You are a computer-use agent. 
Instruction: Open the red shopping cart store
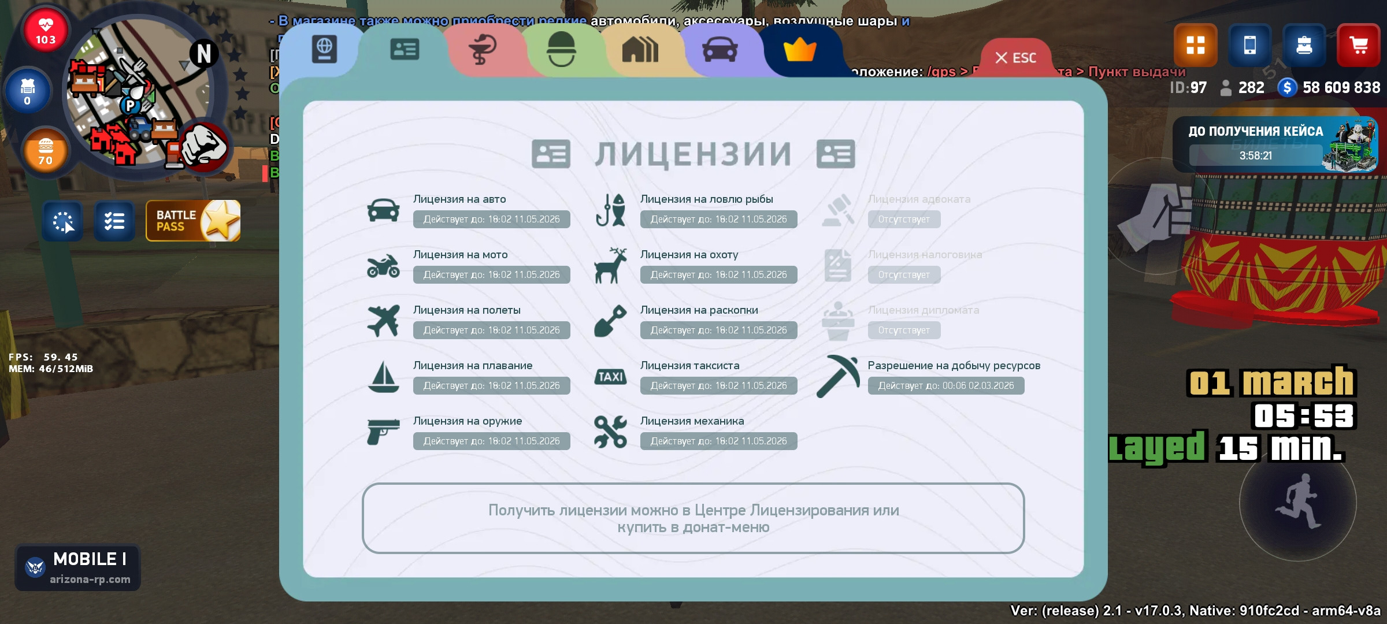(1358, 45)
